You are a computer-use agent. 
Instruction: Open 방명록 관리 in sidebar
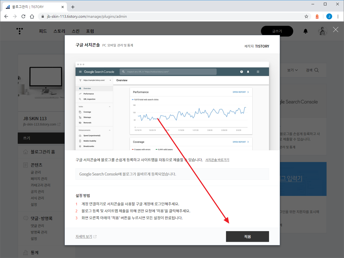point(39,232)
